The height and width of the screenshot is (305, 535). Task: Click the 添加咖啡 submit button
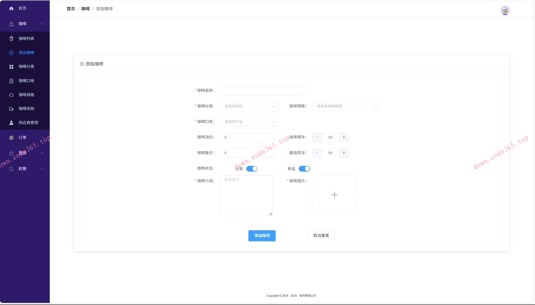262,236
